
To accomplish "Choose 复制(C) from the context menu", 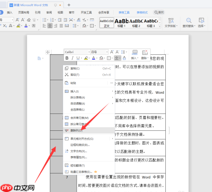I will click(89, 68).
